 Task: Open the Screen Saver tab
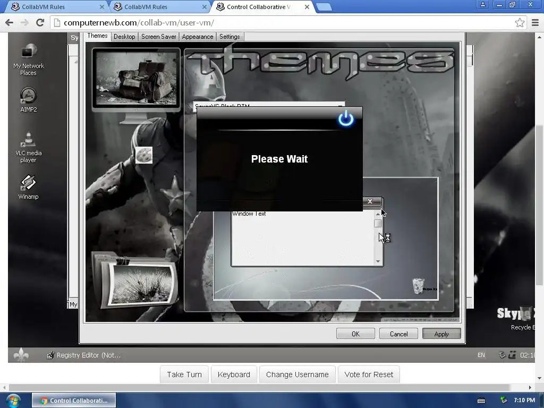tap(158, 37)
